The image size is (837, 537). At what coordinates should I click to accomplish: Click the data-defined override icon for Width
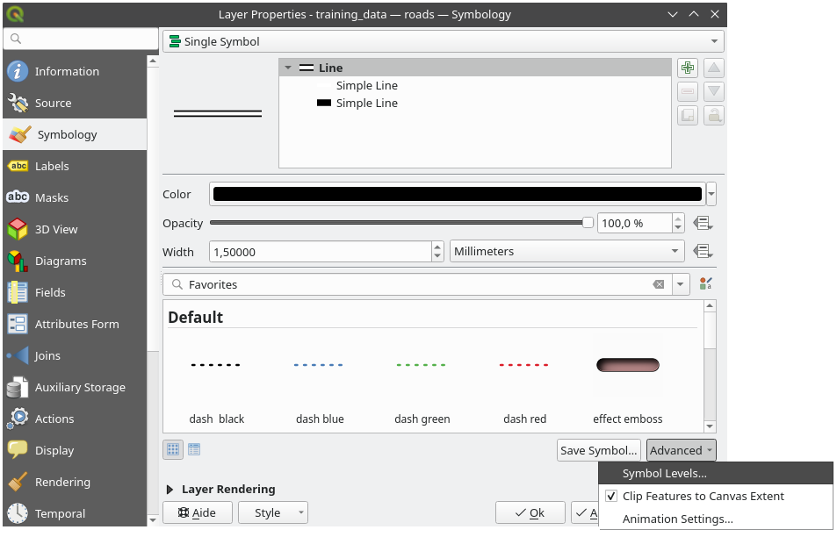[x=702, y=252]
